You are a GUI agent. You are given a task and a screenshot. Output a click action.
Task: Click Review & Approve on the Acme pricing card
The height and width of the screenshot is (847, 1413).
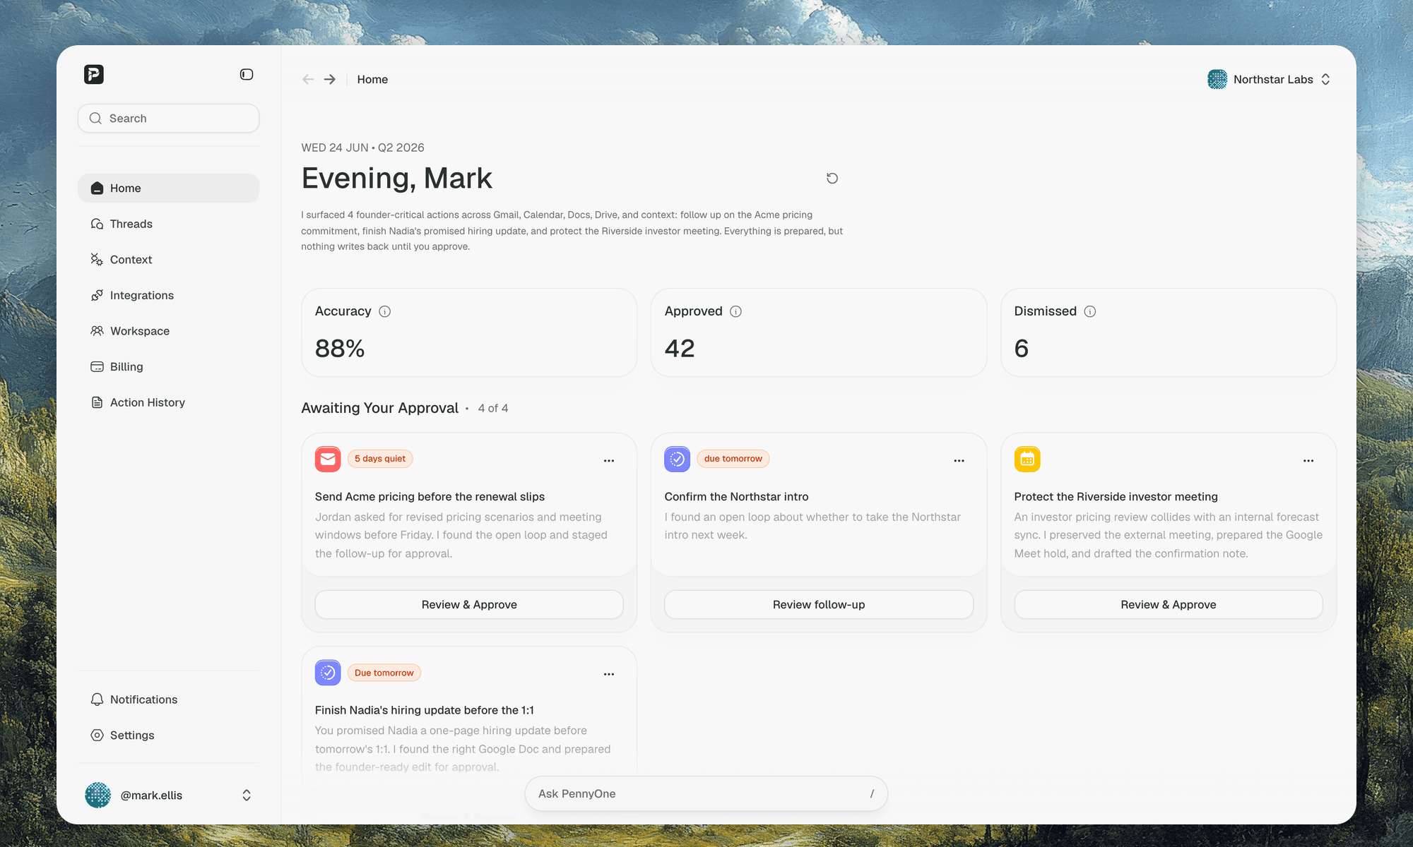point(469,604)
